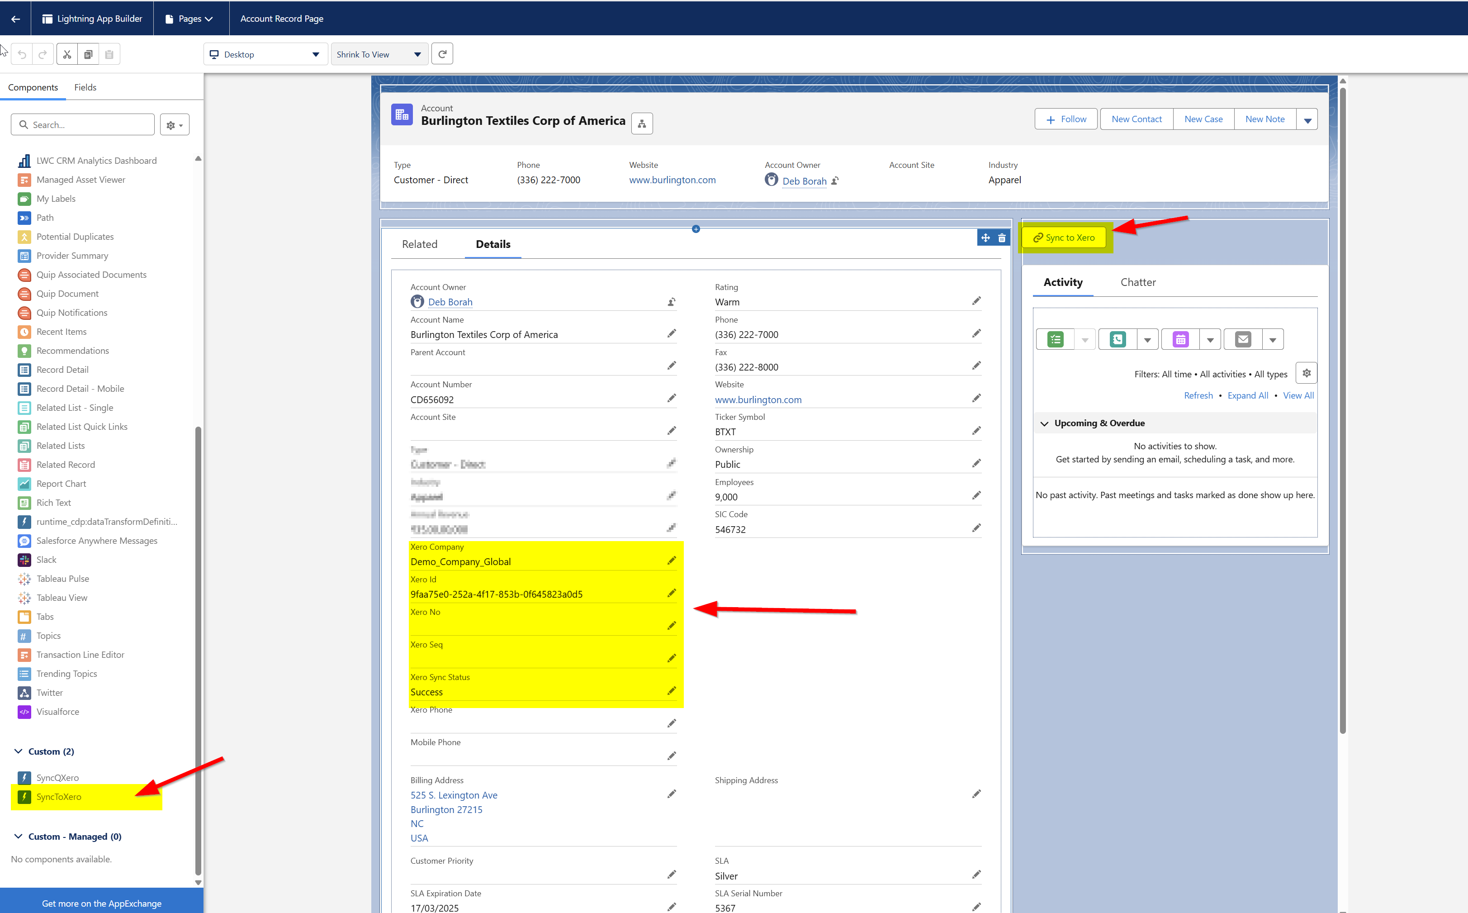This screenshot has width=1468, height=913.
Task: Open the component list settings gear
Action: coord(175,125)
